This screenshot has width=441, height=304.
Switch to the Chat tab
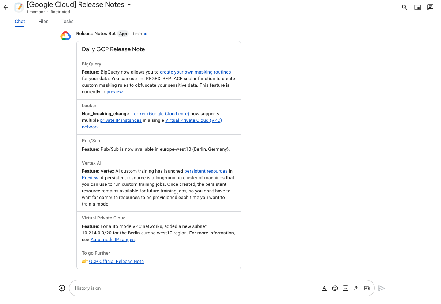[x=20, y=22]
